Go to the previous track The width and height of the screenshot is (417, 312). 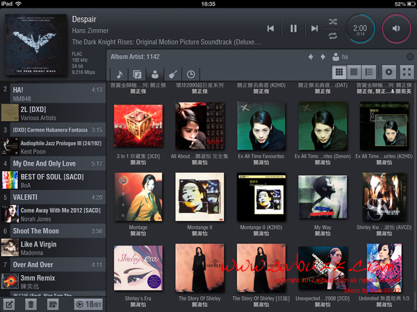[271, 28]
